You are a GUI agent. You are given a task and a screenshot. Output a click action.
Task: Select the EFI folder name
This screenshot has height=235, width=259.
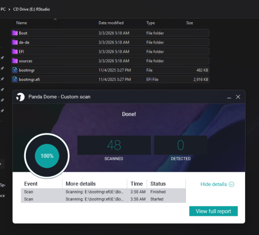pyautogui.click(x=21, y=52)
